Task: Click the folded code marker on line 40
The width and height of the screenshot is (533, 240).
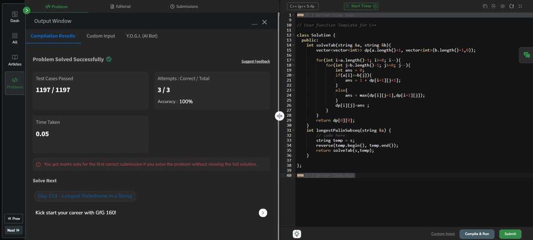Action: click(300, 175)
